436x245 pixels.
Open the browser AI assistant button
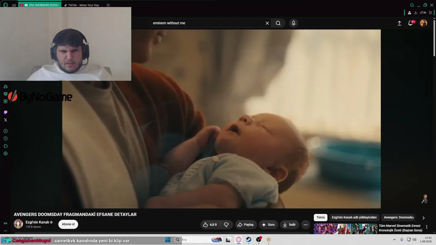tap(423, 13)
